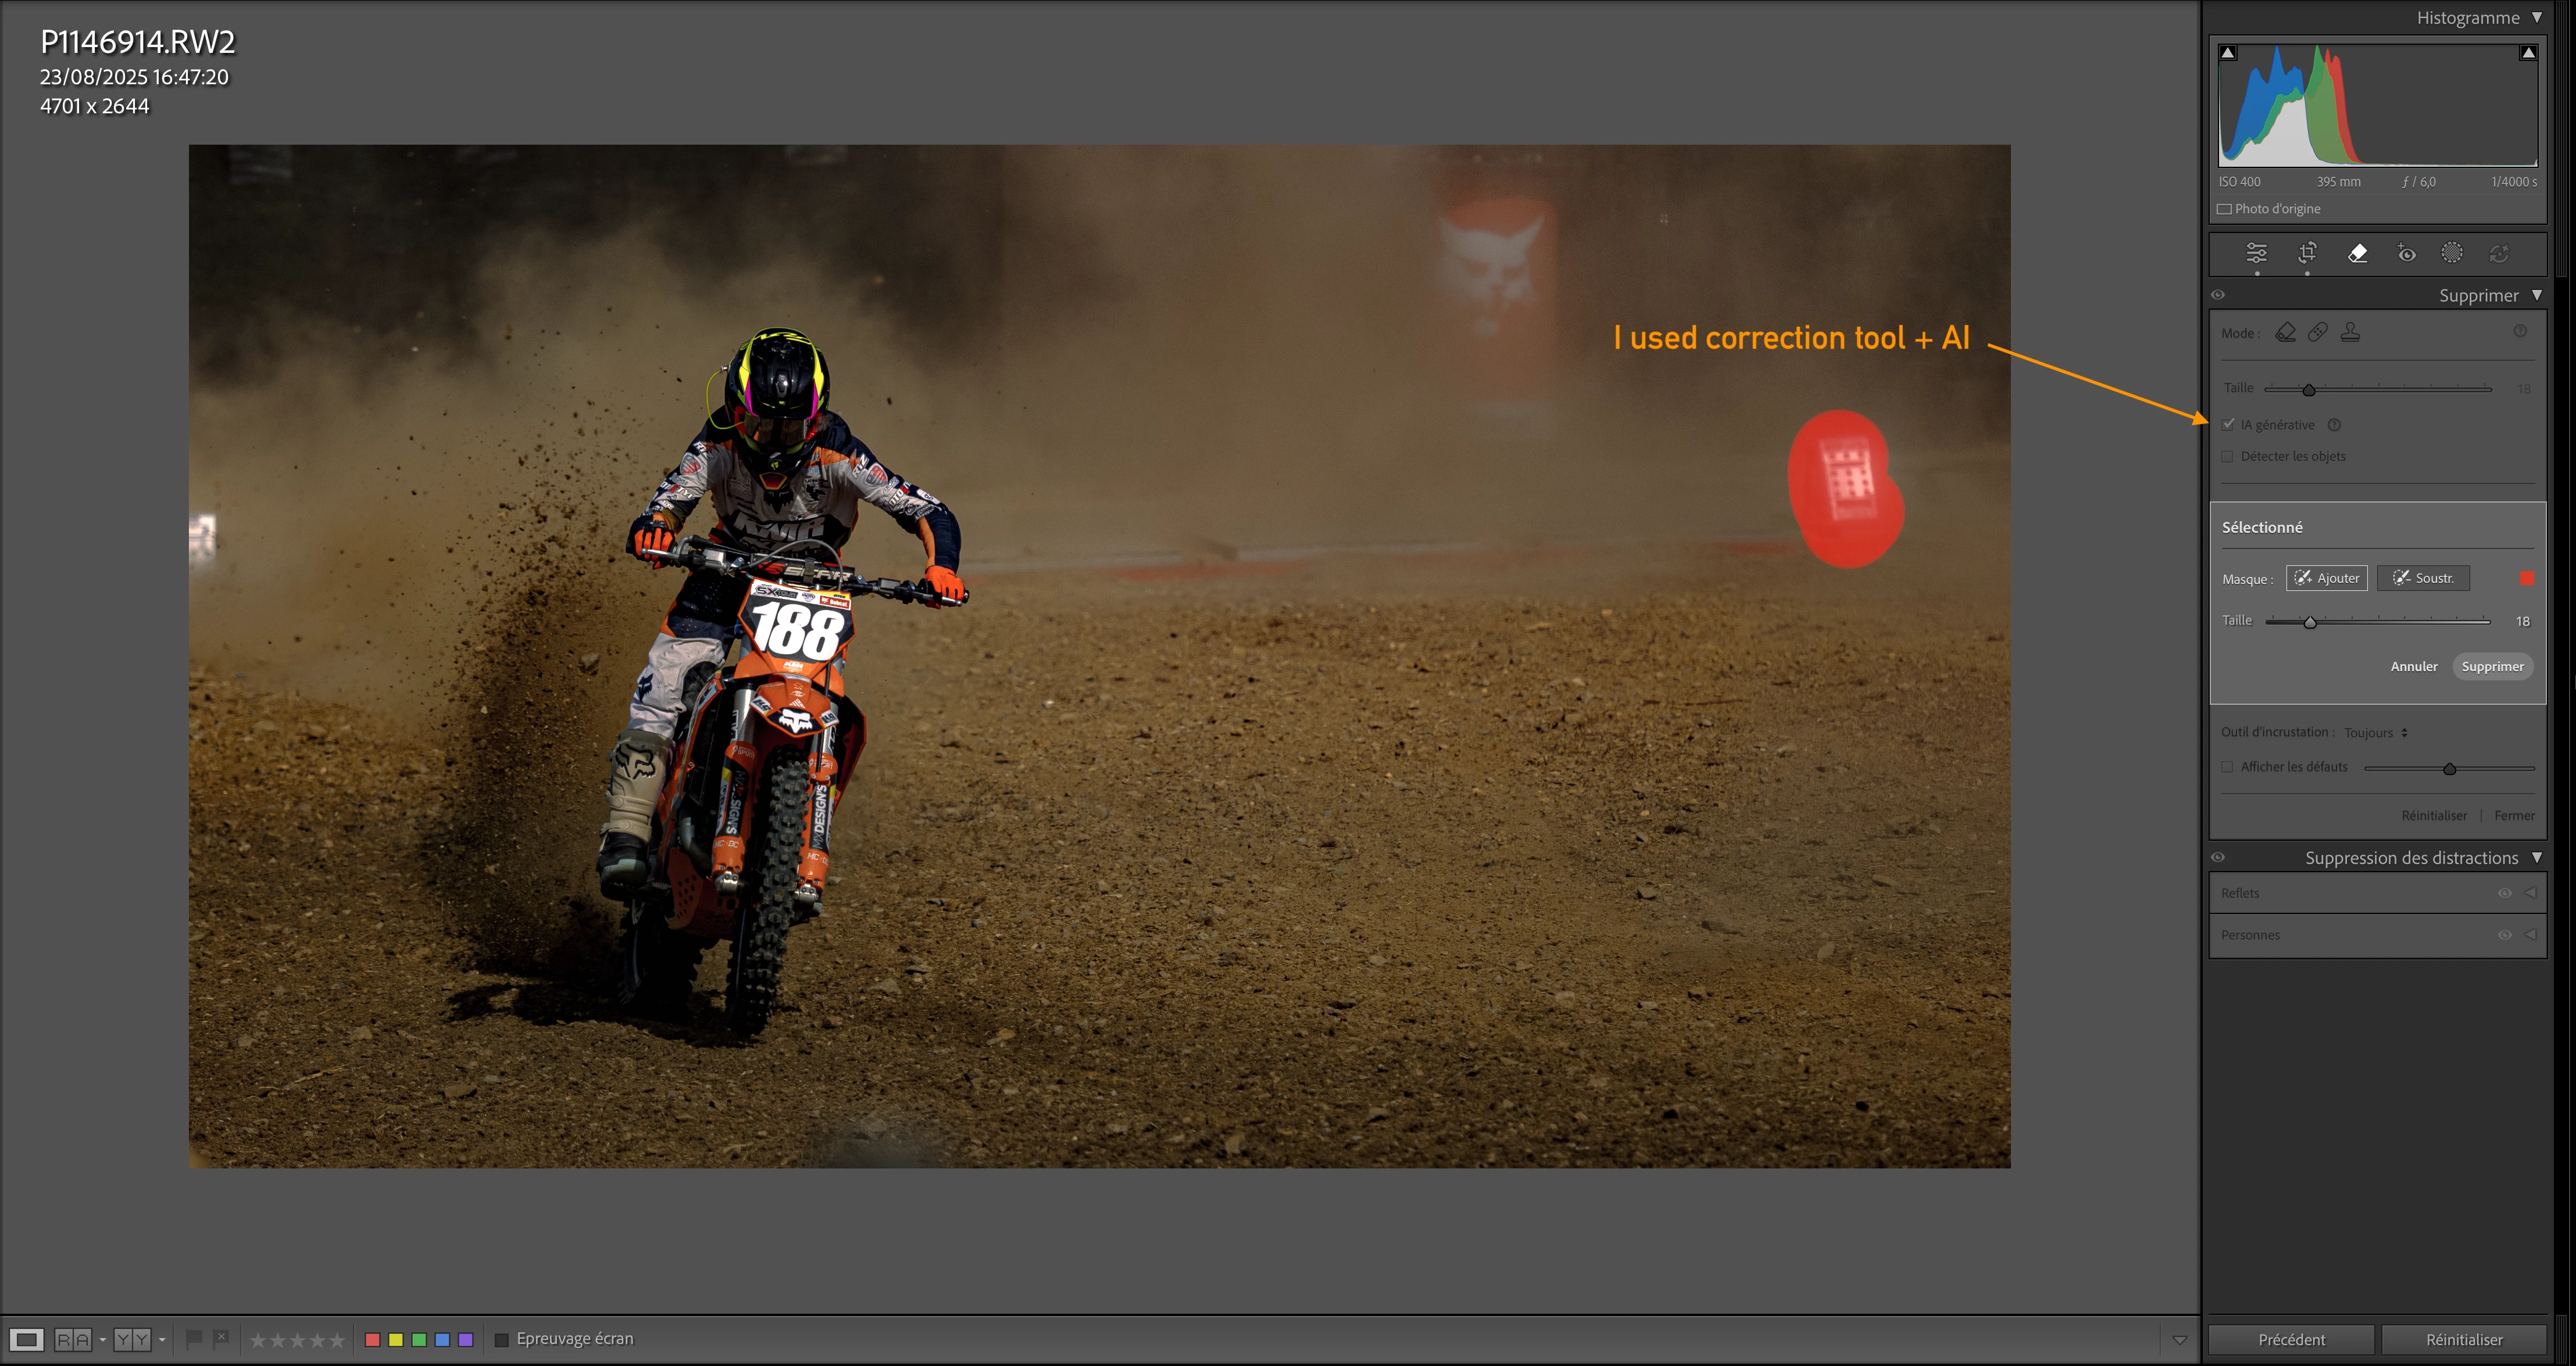The height and width of the screenshot is (1366, 2576).
Task: Click the Ajouter mask brush button
Action: 2326,579
